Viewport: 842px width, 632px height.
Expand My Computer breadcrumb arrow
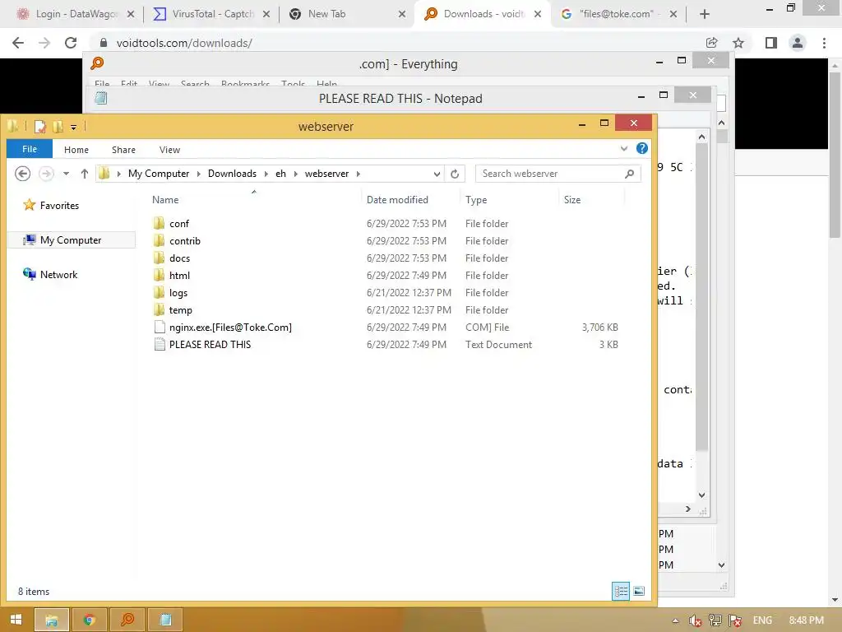pyautogui.click(x=199, y=174)
